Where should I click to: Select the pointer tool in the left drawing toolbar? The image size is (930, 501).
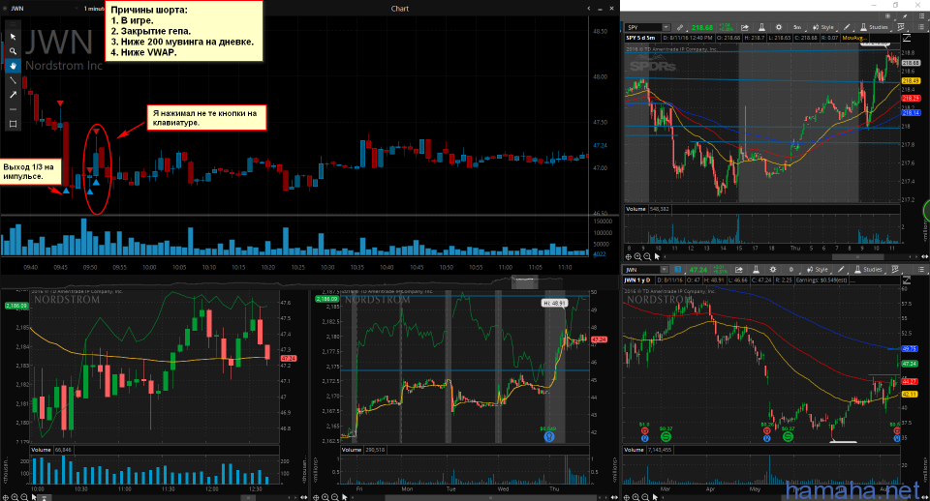(13, 37)
